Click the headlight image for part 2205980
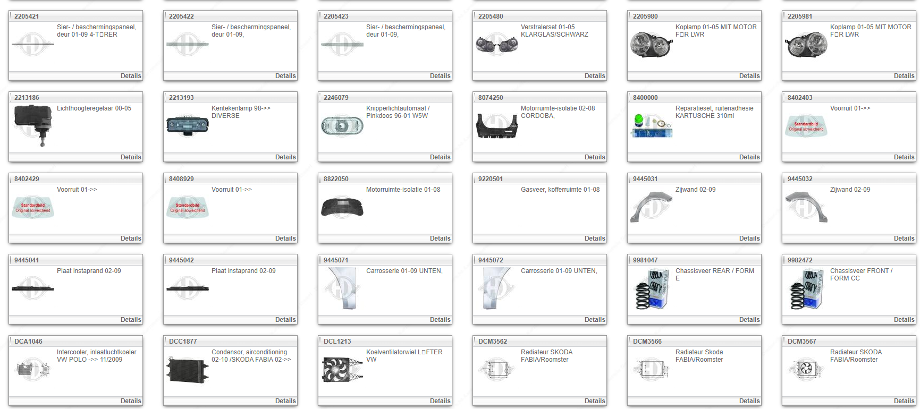920x409 pixels. (651, 44)
